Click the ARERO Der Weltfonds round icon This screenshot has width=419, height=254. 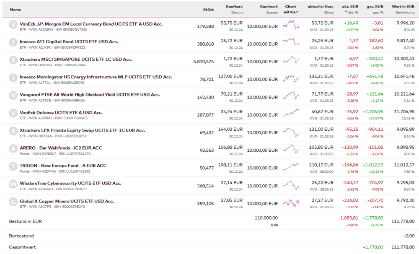[x=13, y=148]
